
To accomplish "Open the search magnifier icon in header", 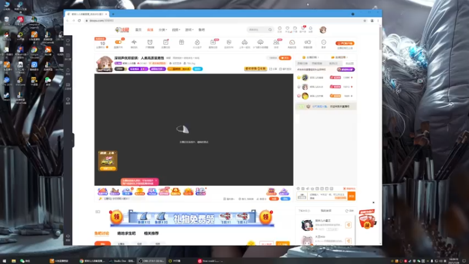I will click(270, 30).
